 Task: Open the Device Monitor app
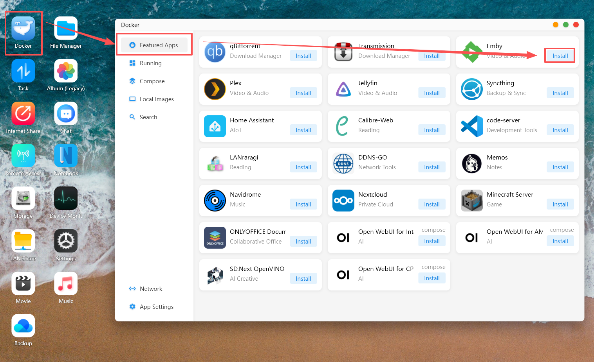tap(66, 198)
